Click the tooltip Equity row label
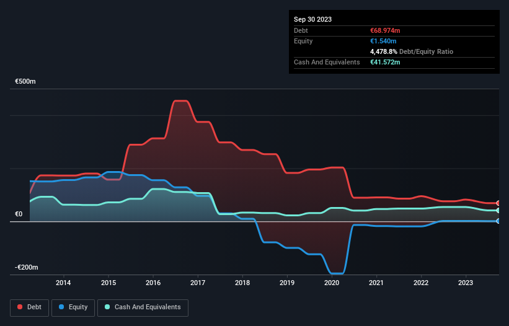The image size is (509, 326). point(303,41)
